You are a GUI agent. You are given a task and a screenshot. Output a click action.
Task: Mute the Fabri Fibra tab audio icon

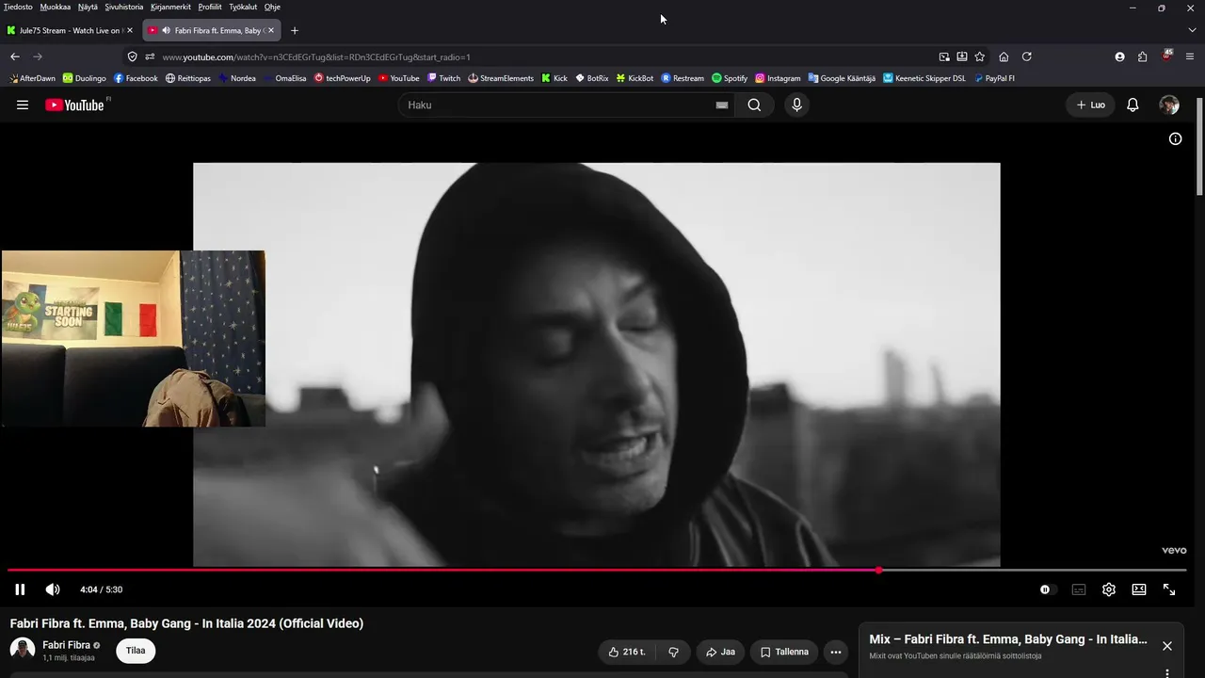click(166, 30)
